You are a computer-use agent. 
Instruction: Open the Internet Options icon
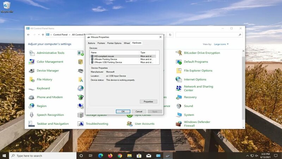coord(179,79)
